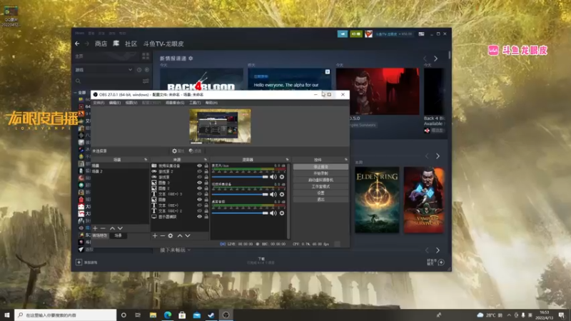Move source up in sources list
This screenshot has height=321, width=571.
pos(180,236)
